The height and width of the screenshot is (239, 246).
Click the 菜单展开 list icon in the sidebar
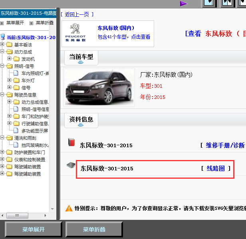coord(2,24)
